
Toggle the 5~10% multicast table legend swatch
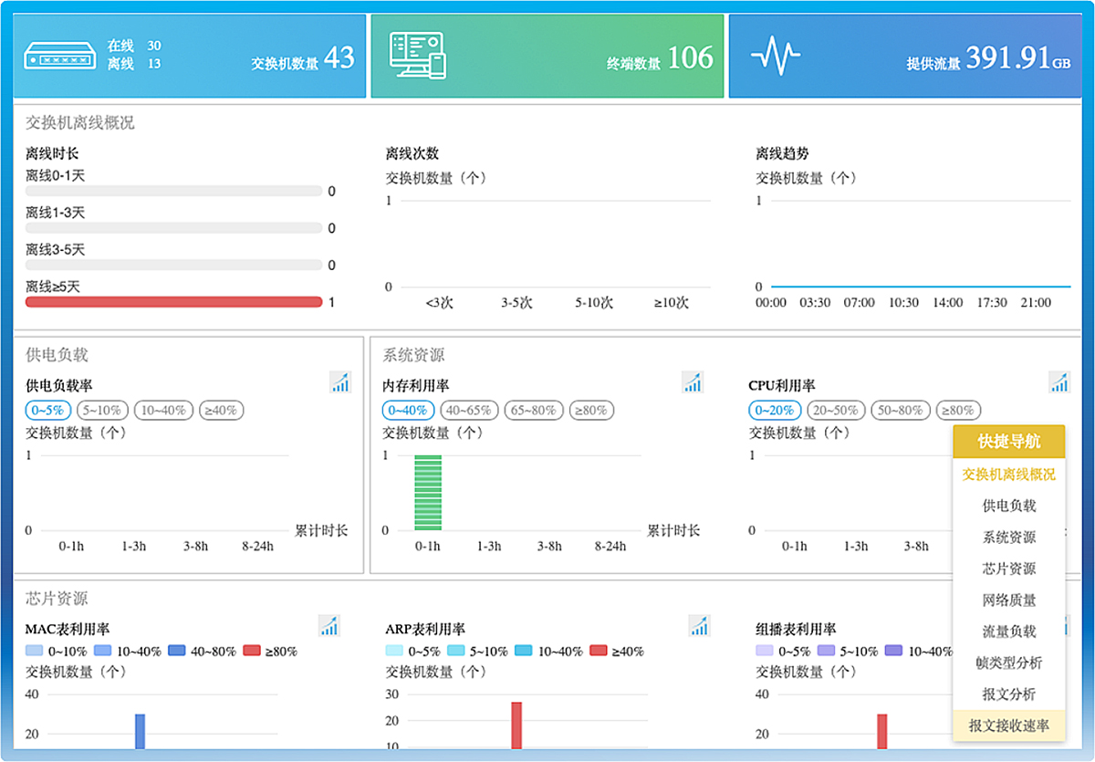point(828,652)
